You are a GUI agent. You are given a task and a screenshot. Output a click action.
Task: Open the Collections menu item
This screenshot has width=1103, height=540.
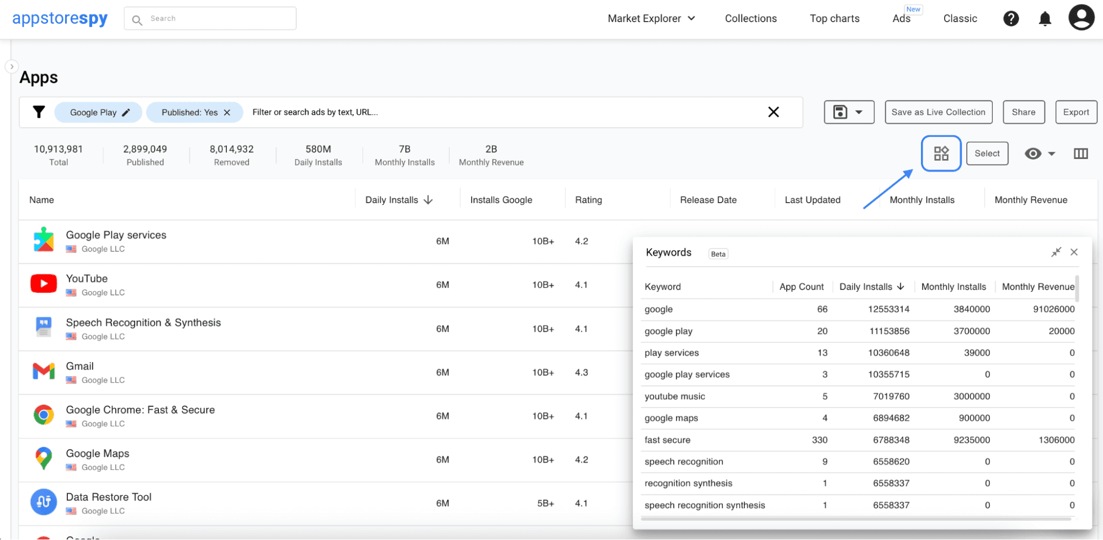tap(750, 19)
